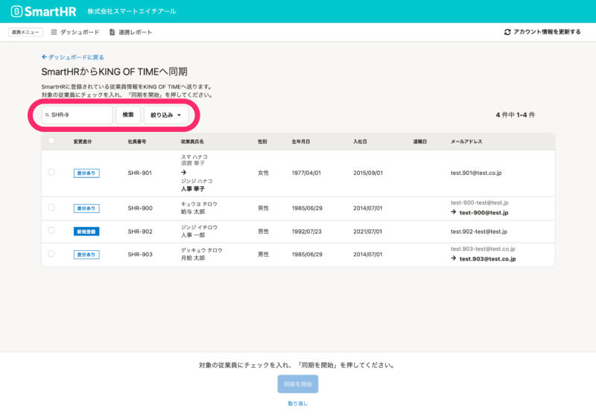The height and width of the screenshot is (417, 596).
Task: Check the row for SHR-902
Action: 51,231
